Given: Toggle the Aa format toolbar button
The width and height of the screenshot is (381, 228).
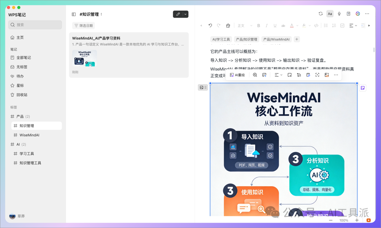Looking at the screenshot, I should pyautogui.click(x=330, y=14).
